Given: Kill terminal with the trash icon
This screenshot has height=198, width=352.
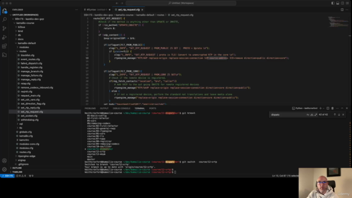Looking at the screenshot, I should click(x=332, y=108).
